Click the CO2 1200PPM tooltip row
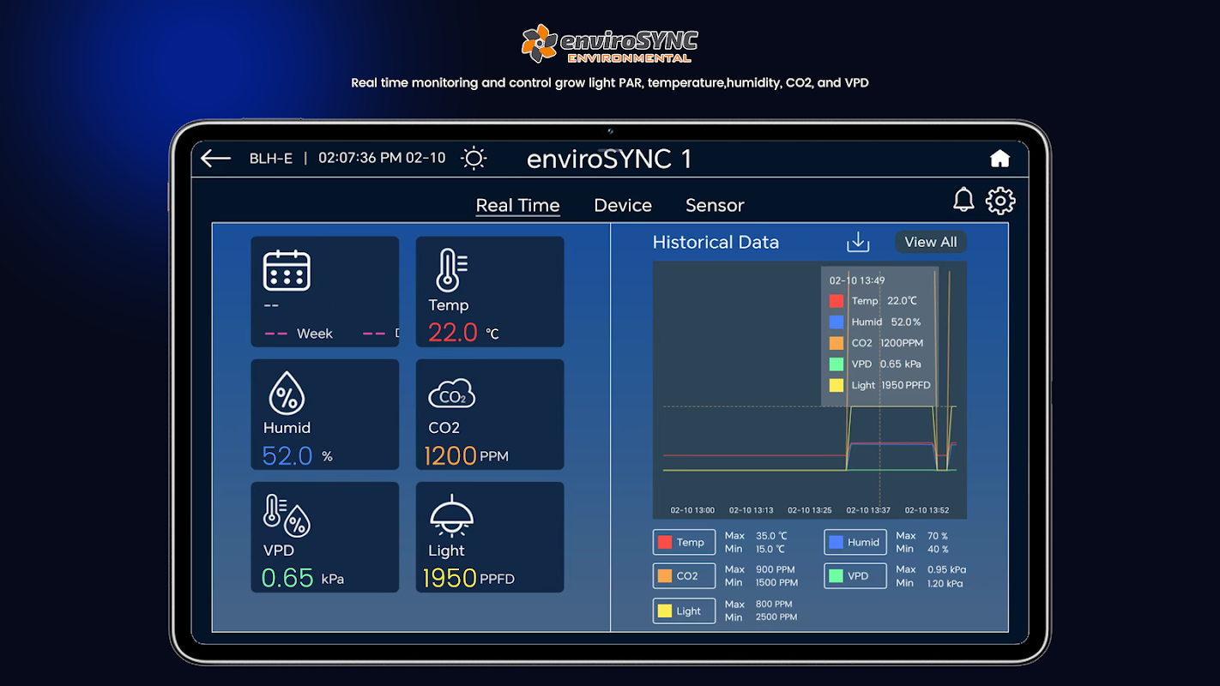 [x=877, y=343]
